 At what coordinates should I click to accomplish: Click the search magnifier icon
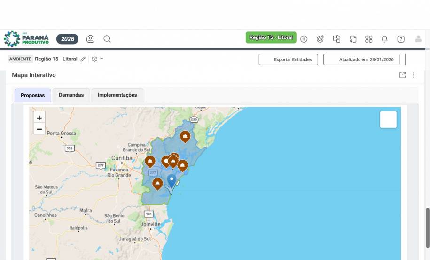point(107,39)
